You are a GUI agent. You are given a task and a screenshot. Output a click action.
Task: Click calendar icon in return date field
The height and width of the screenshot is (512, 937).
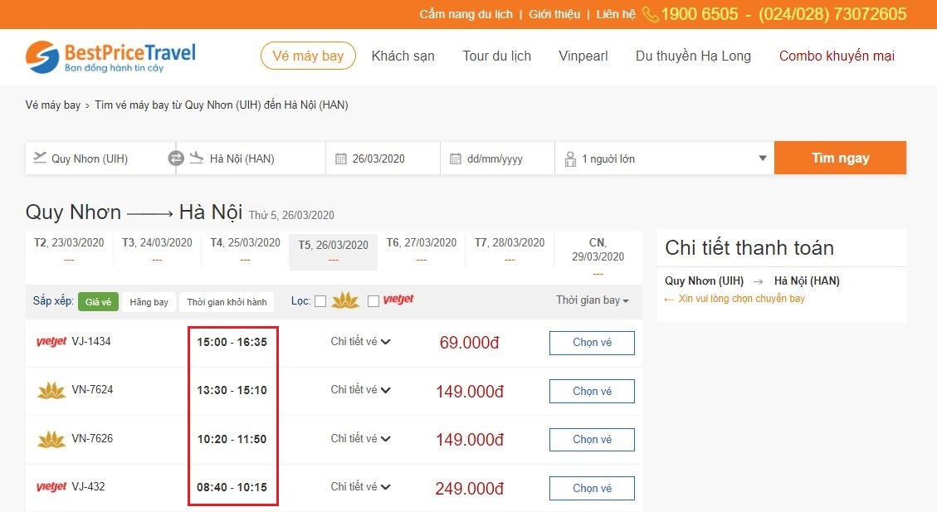456,159
